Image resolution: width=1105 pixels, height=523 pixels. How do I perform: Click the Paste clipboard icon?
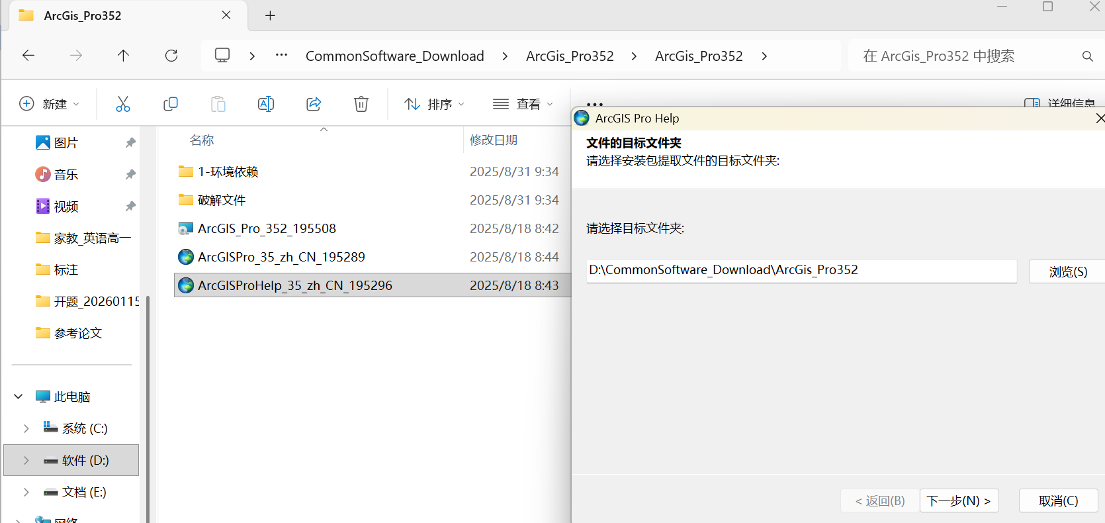point(218,104)
